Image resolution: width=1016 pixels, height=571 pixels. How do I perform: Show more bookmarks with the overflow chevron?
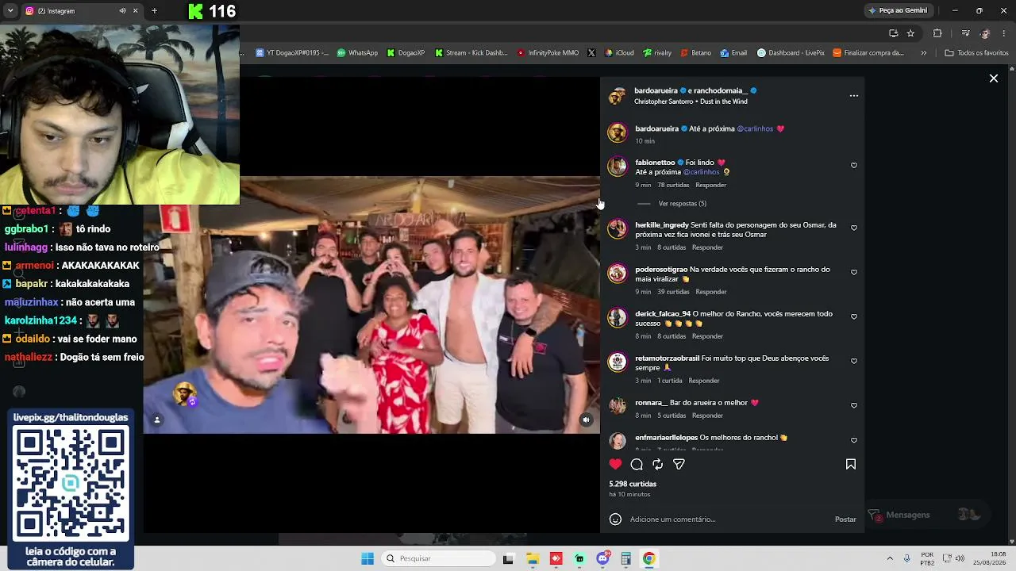coord(923,53)
